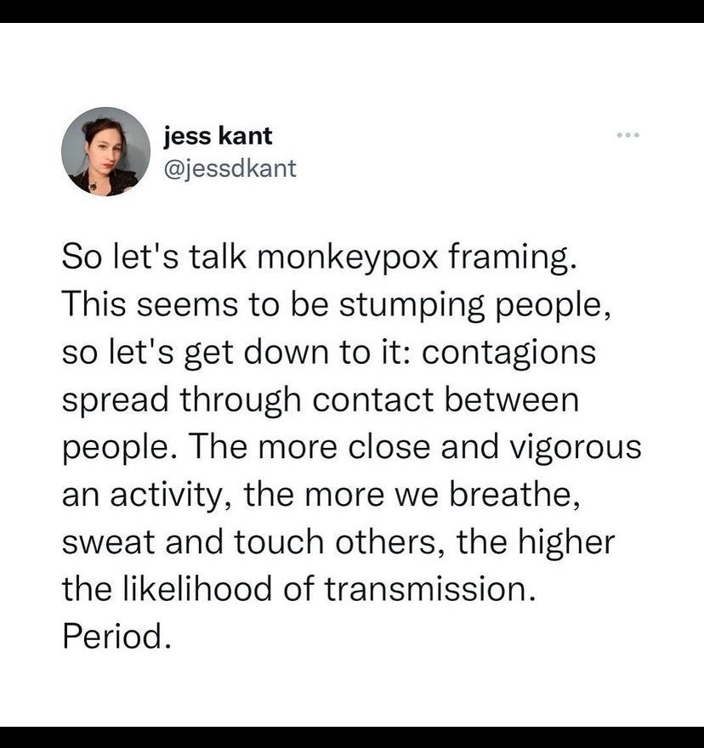Click the black bar below the tweet

click(x=352, y=737)
